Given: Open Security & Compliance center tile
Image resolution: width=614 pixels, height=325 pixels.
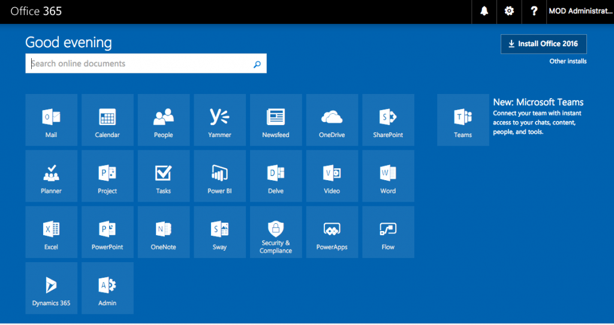Looking at the screenshot, I should 276,232.
